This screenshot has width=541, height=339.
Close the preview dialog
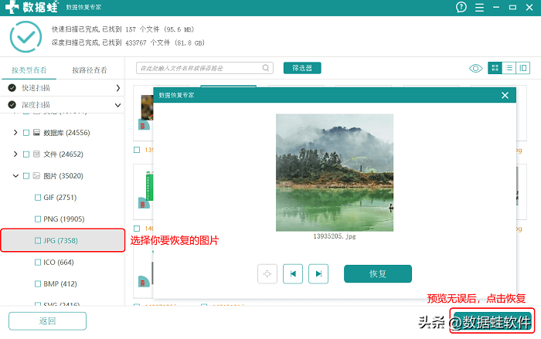(505, 95)
